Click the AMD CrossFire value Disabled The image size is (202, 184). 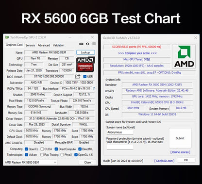pos(39,143)
